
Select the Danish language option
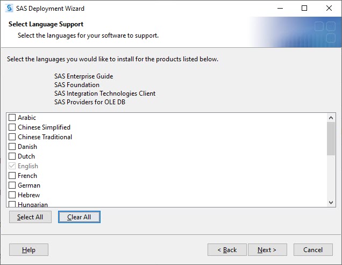click(x=12, y=146)
